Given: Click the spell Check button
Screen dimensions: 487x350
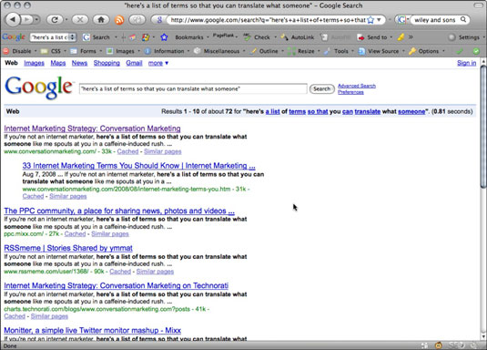Looking at the screenshot, I should pyautogui.click(x=258, y=37).
